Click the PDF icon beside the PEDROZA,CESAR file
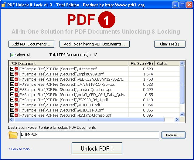 [x=17, y=79]
